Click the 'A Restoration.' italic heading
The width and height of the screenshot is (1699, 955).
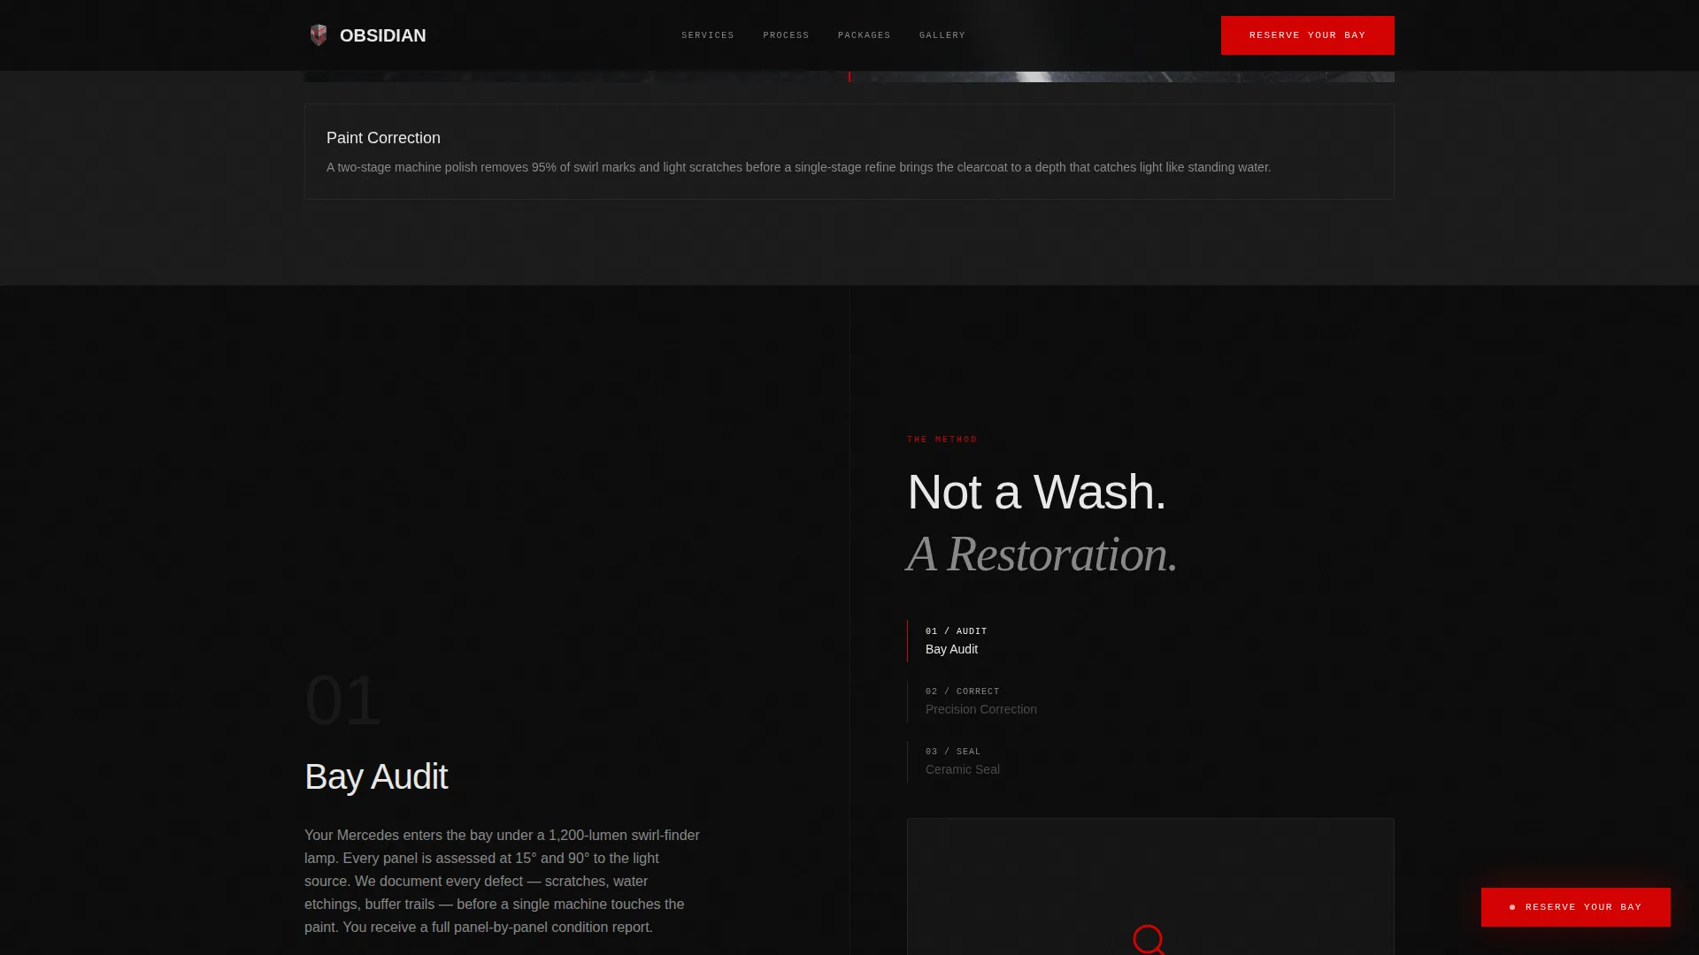click(x=1042, y=554)
